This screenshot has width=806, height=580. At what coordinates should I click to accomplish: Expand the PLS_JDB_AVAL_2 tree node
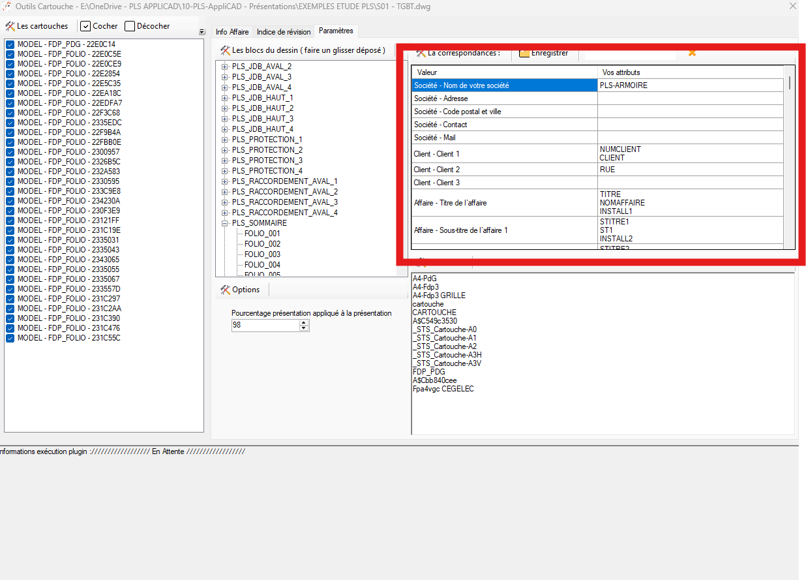click(x=225, y=67)
